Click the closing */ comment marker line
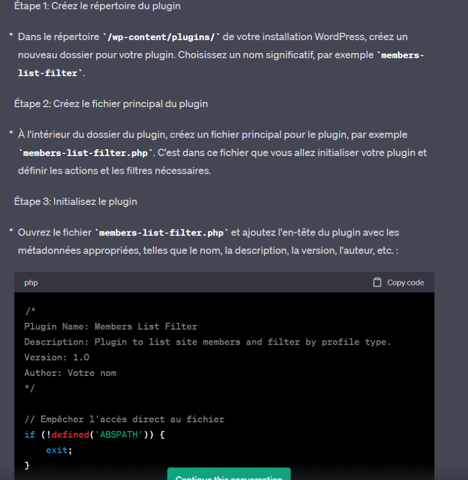 (30, 388)
